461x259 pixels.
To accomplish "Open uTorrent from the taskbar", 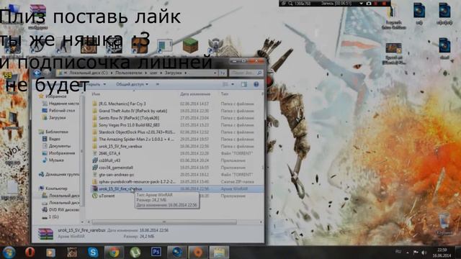I will [x=135, y=253].
